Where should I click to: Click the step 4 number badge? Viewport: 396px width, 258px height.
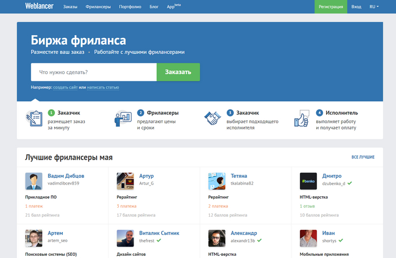click(x=320, y=113)
